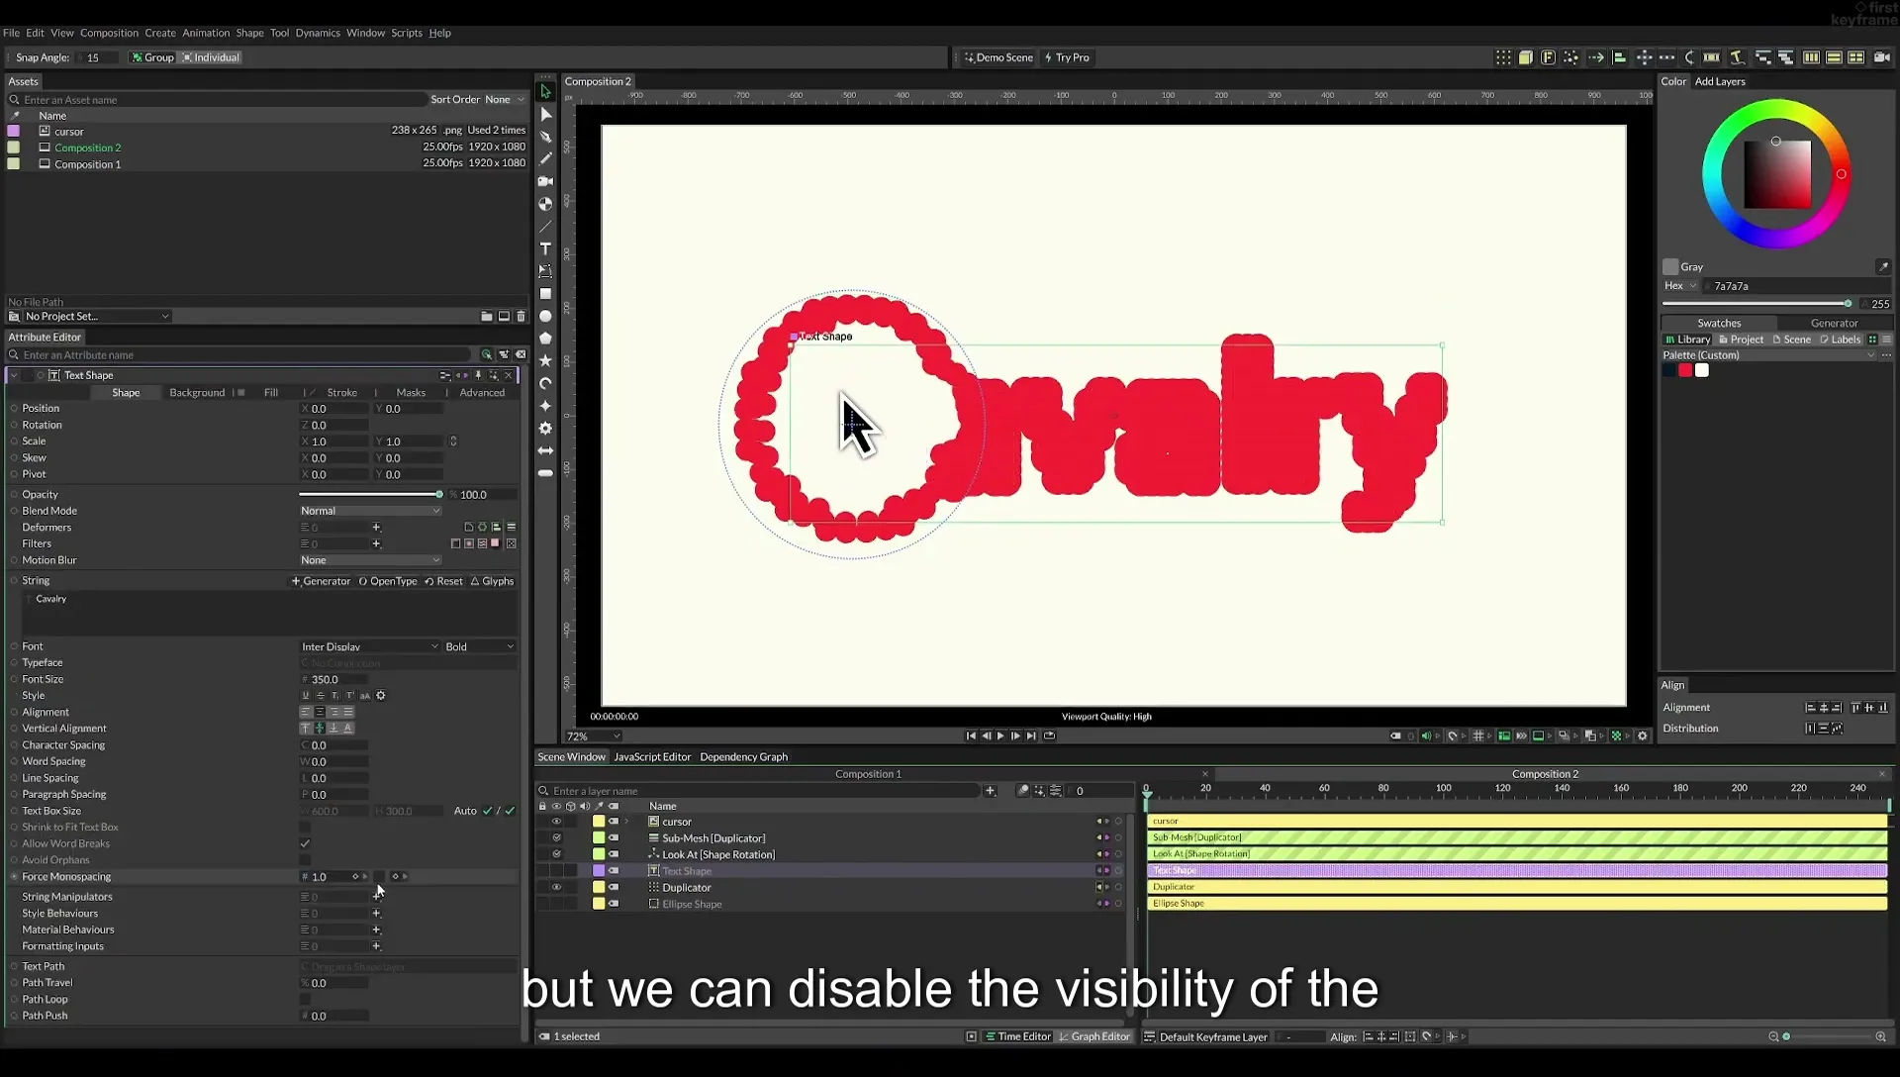Screen dimensions: 1900x1077
Task: Open the Inter Display font dropdown
Action: point(369,646)
